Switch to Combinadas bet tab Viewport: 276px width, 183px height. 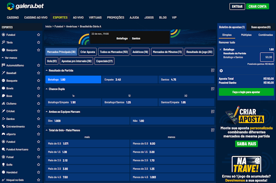[265, 35]
